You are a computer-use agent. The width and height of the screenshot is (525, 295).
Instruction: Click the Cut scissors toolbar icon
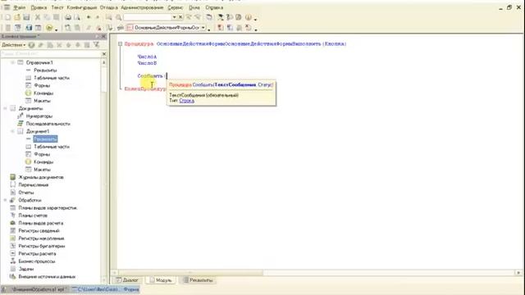[38, 17]
